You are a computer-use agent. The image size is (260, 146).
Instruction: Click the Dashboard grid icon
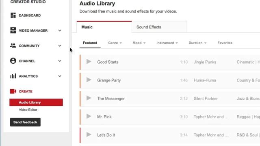(x=13, y=15)
